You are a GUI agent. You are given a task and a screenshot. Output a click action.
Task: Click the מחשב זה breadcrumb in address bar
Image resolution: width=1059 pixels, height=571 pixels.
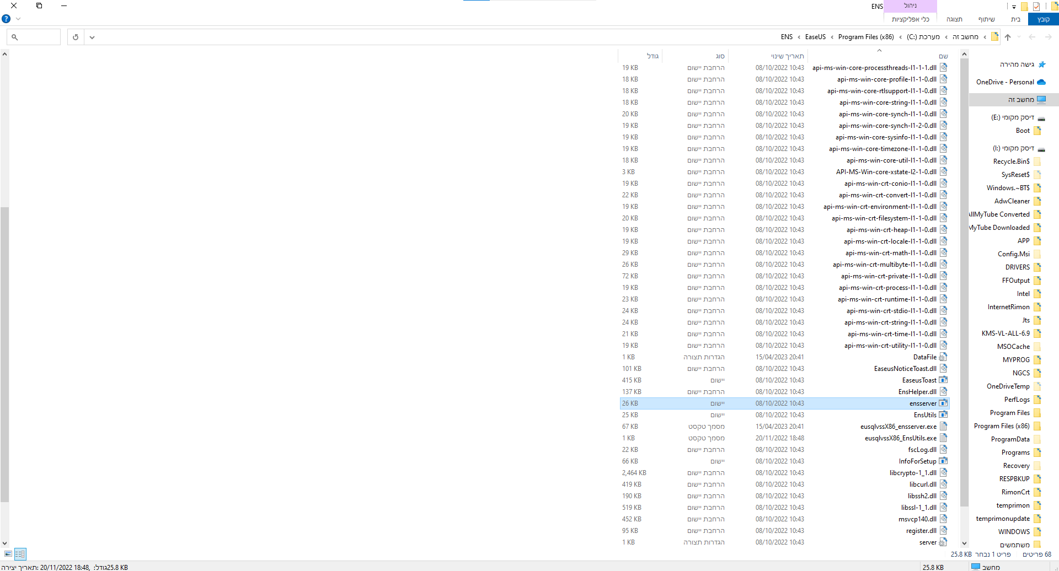(x=965, y=37)
